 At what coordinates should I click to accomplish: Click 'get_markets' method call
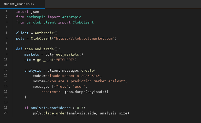point(68,55)
